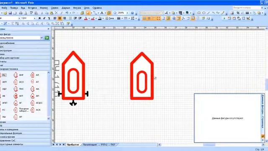Click the font color swatch (red A)
The image size is (268, 151).
pos(86,18)
